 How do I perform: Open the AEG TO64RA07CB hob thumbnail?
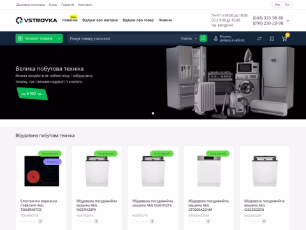click(42, 171)
